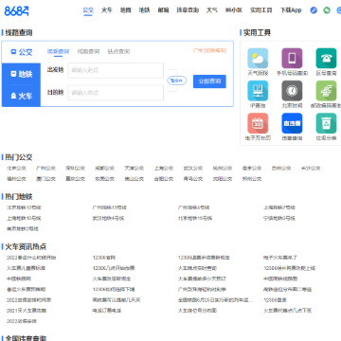The image size is (341, 341).
Task: Open the 天气预报 weather tool icon
Action: tap(258, 59)
